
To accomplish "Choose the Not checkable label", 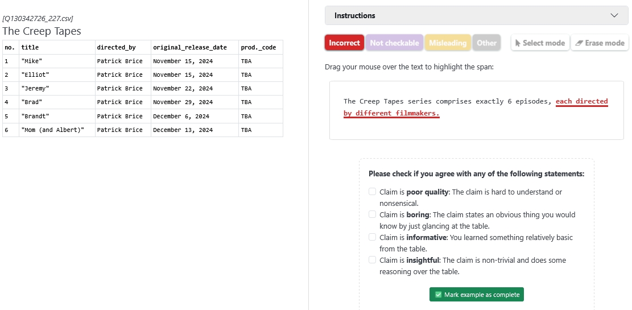I will 394,43.
